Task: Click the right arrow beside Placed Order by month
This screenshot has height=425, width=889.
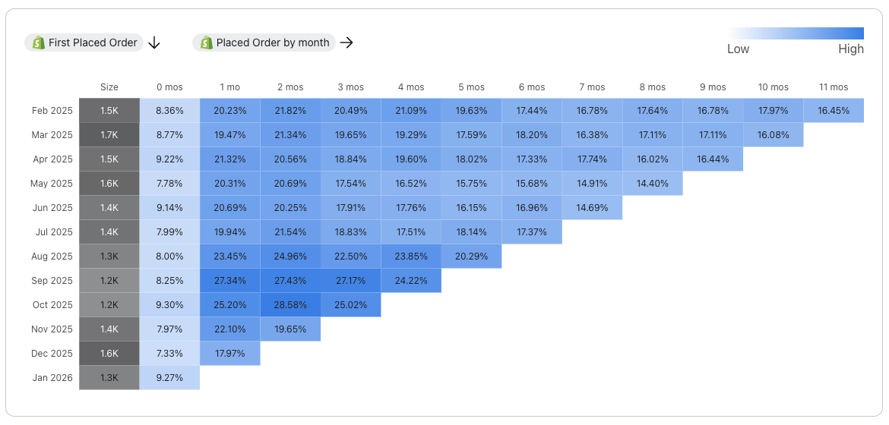Action: coord(346,43)
